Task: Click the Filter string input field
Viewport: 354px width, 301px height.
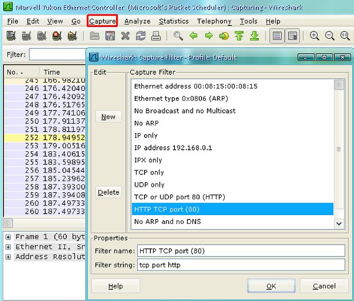Action: 241,265
